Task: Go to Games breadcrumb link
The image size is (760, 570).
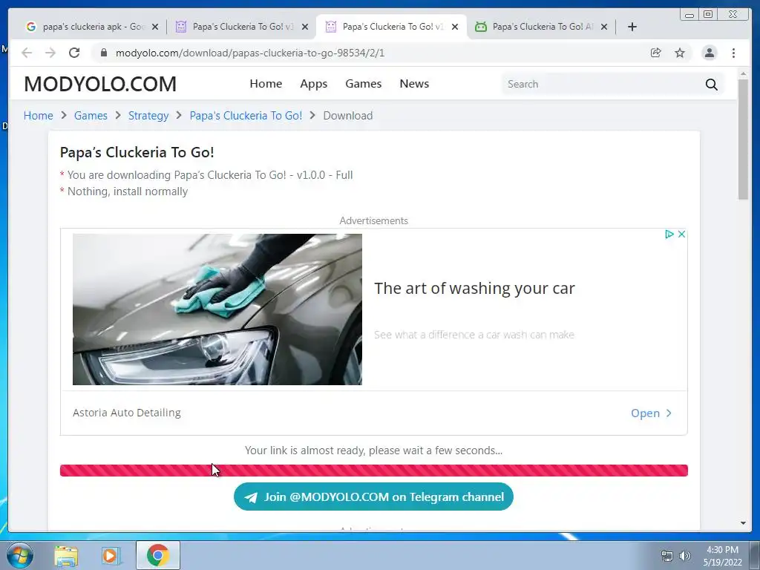Action: 91,115
